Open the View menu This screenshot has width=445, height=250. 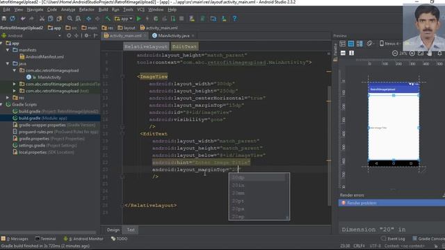(x=19, y=10)
